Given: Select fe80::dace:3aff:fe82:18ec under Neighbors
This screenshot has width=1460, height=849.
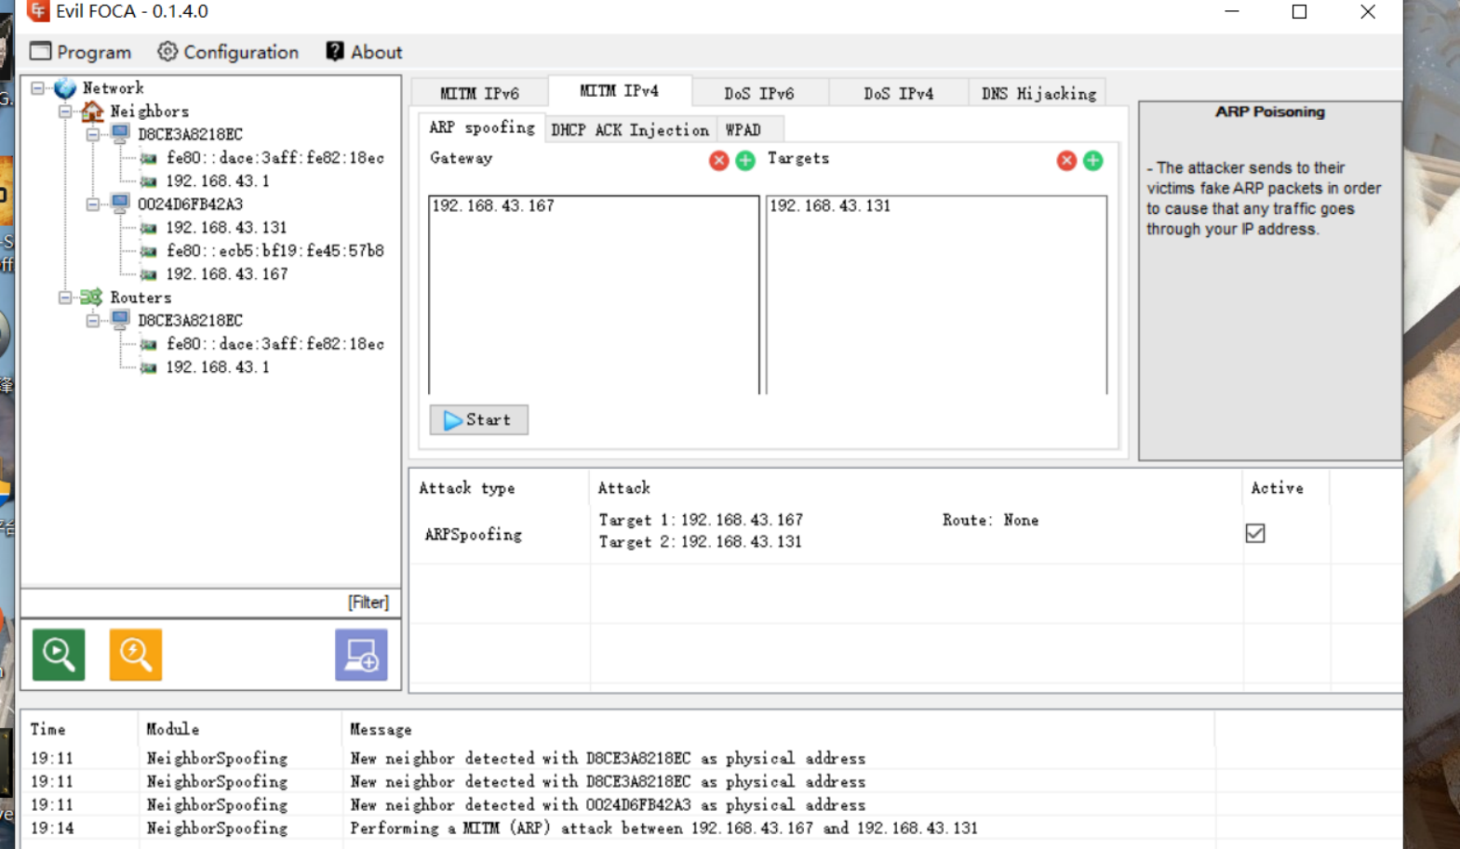Looking at the screenshot, I should click(275, 158).
